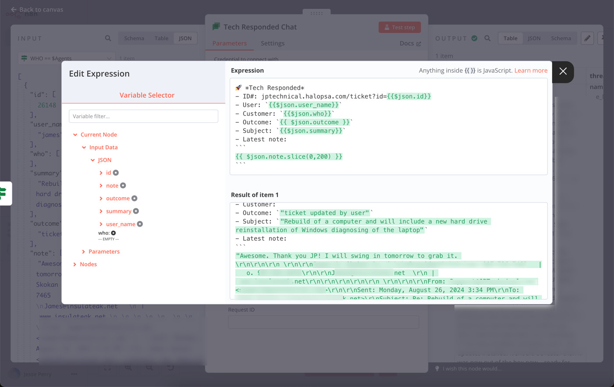Click the Tech Responded Chat node icon
The image size is (614, 387).
(216, 27)
